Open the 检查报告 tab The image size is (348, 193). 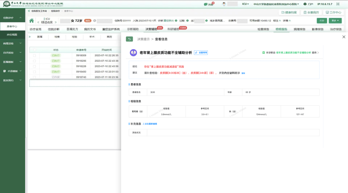[x=263, y=29]
